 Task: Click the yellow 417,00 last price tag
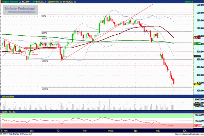coord(197,84)
